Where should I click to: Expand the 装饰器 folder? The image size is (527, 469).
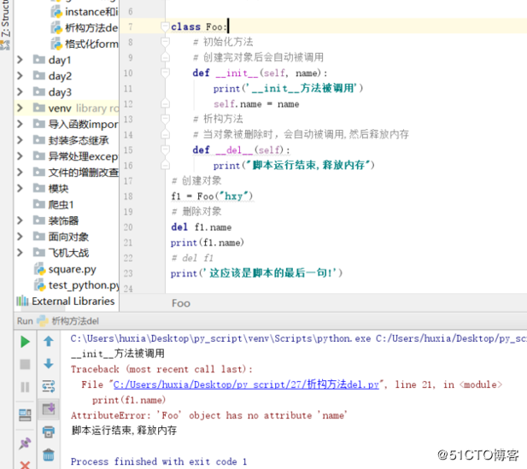tap(20, 220)
